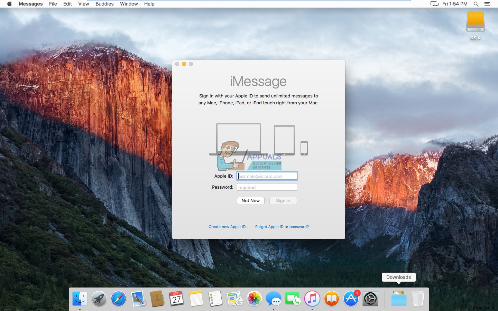
Task: Click the Not Now button
Action: [x=250, y=200]
